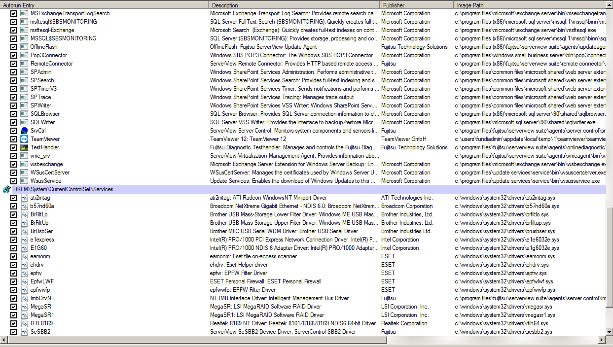Sort by the Publisher column header

coord(416,5)
